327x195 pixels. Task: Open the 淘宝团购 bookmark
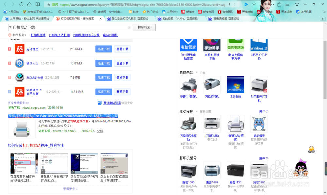pyautogui.click(x=225, y=12)
